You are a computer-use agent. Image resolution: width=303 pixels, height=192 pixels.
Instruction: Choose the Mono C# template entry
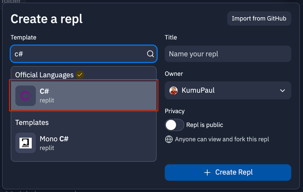click(84, 143)
